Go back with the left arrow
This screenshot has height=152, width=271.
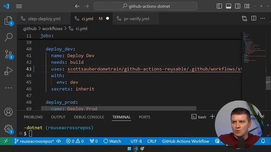(x=77, y=6)
